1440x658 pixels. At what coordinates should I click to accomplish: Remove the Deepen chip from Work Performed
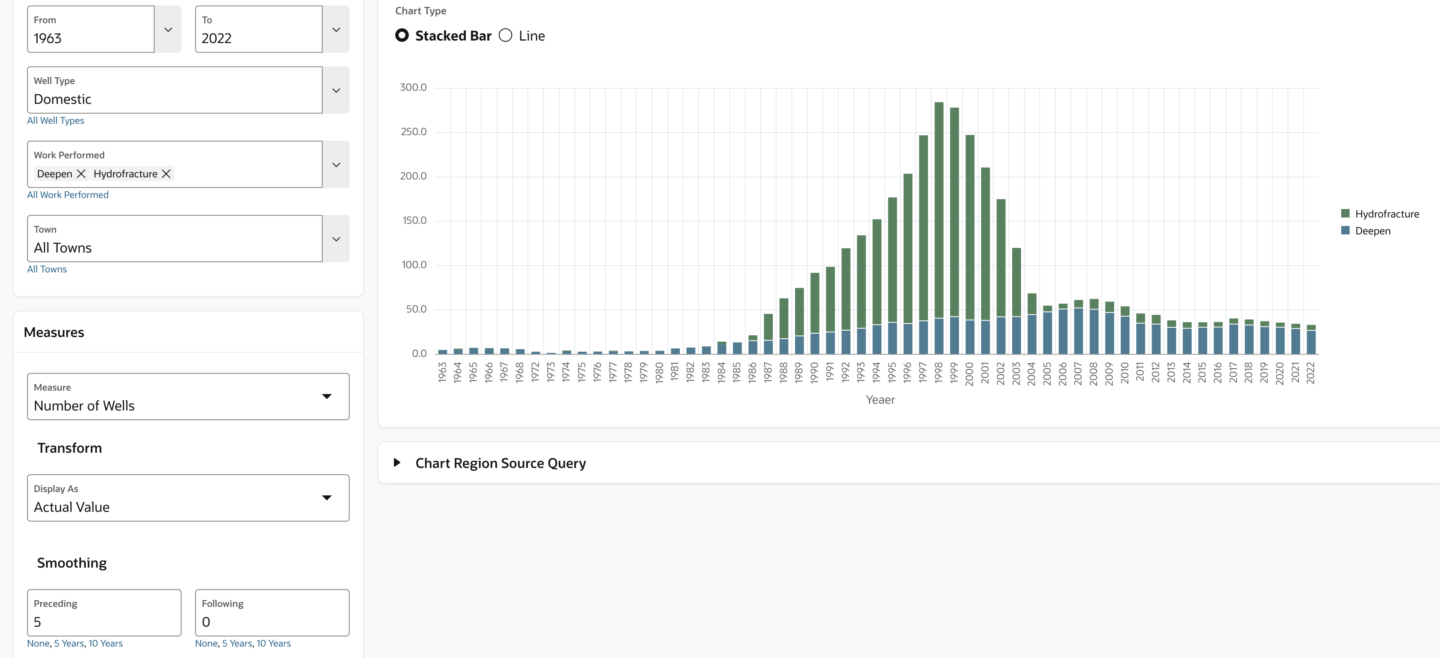(81, 174)
